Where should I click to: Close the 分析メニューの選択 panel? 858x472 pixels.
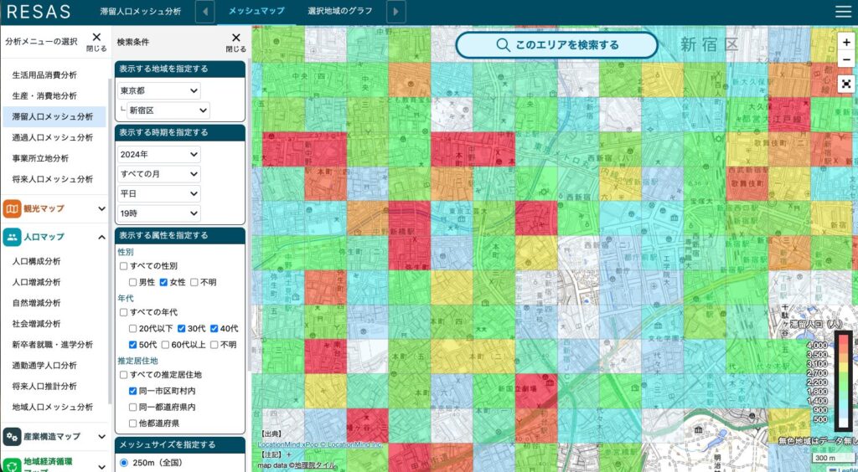click(96, 41)
